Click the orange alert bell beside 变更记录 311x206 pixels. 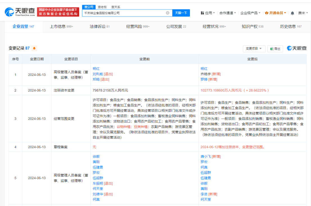click(34, 48)
